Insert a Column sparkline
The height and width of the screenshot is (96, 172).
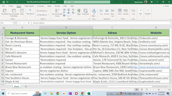(107, 12)
